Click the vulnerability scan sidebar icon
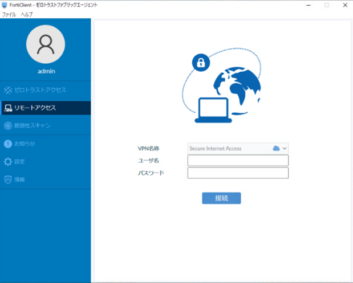 [8, 126]
